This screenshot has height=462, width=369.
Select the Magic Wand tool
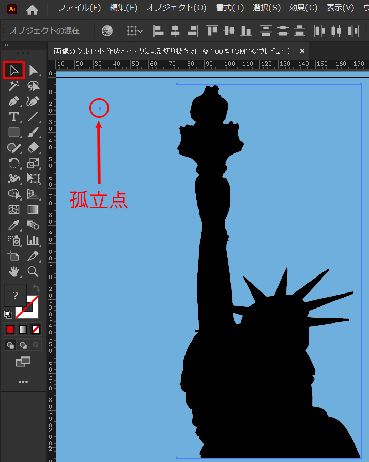coord(13,86)
